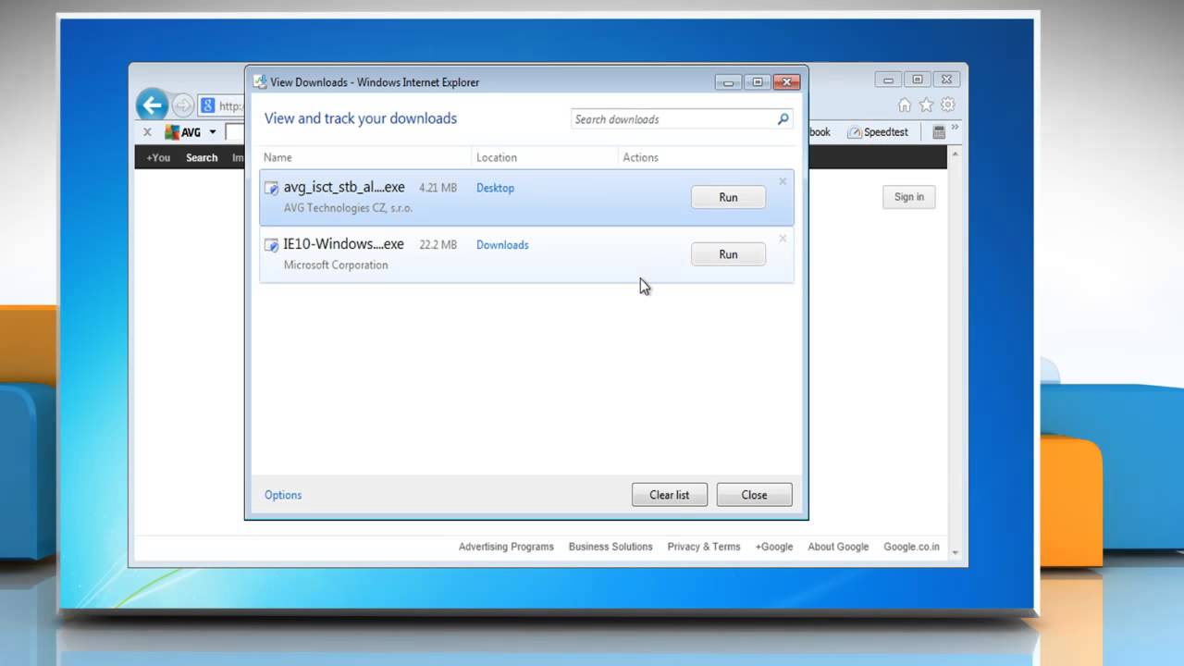Open the Privacy & Terms footer link
This screenshot has width=1184, height=666.
coord(704,547)
